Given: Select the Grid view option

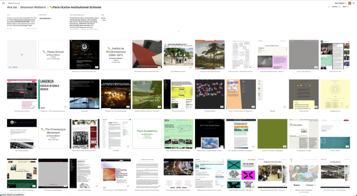Looking at the screenshot, I should click(104, 18).
